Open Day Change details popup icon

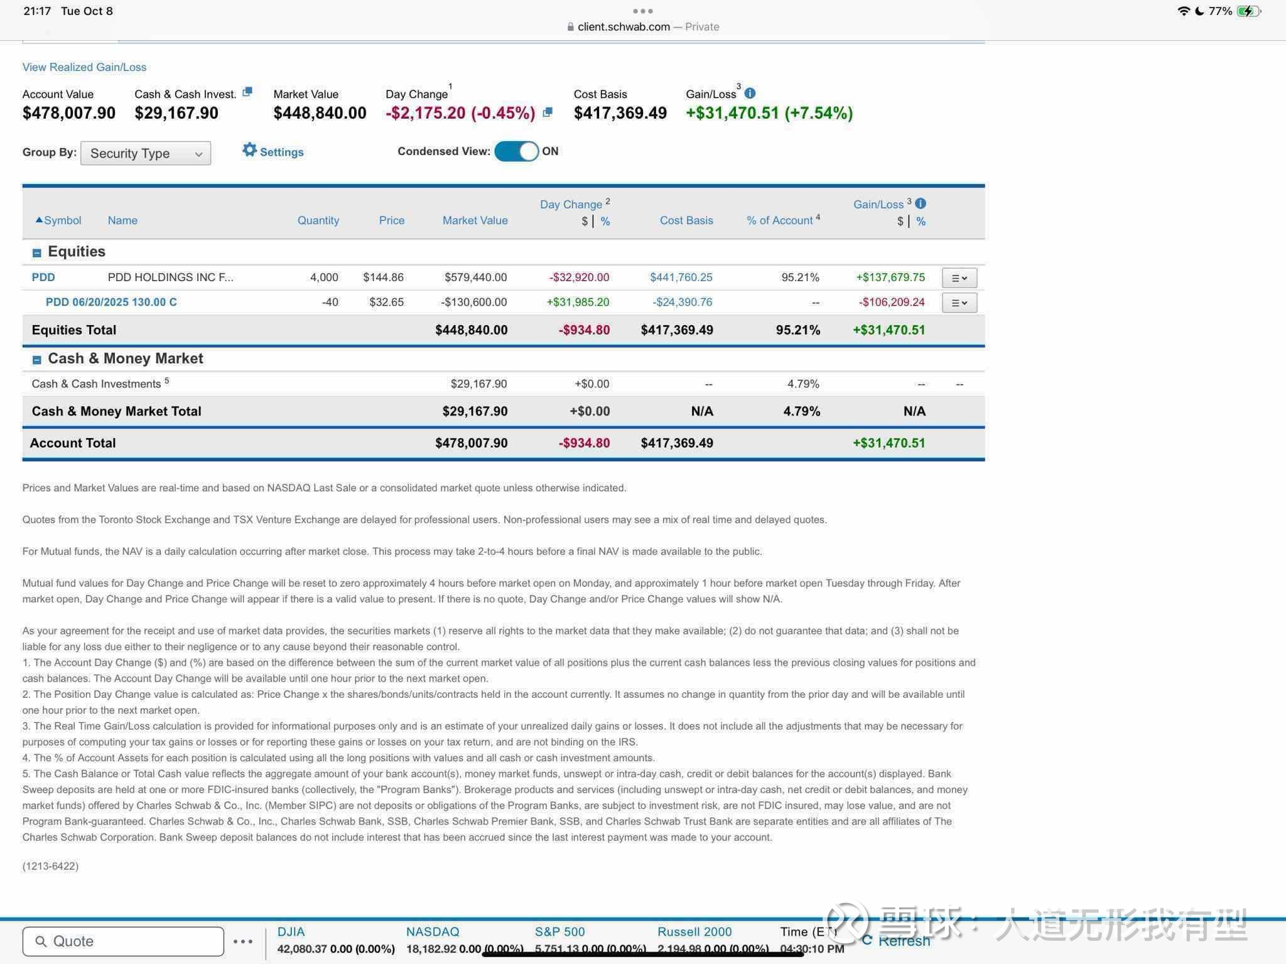548,112
